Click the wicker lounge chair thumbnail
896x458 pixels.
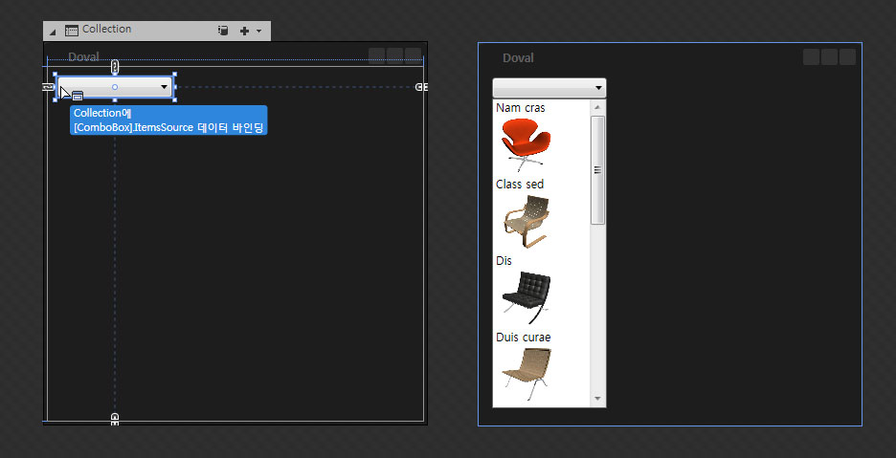click(x=526, y=374)
